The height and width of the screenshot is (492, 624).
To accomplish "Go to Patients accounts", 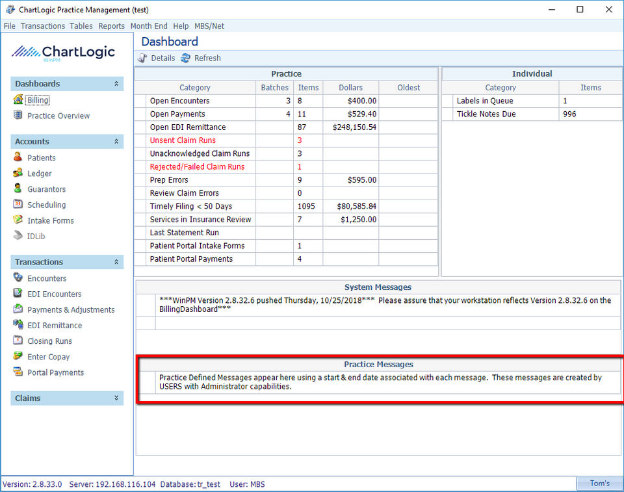I will point(42,158).
